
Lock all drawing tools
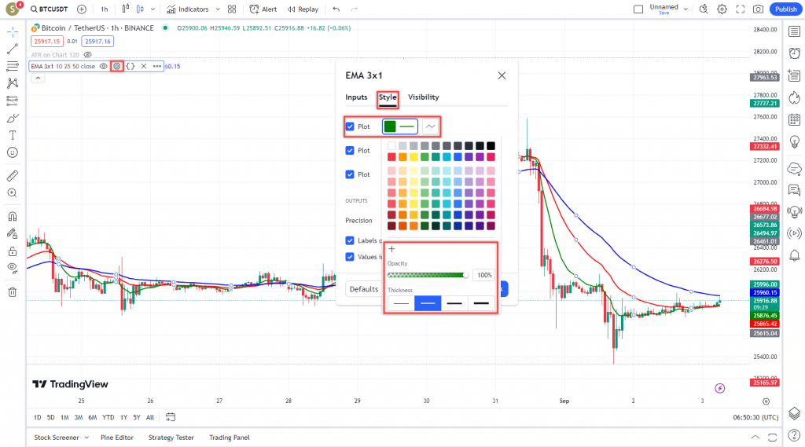click(13, 251)
